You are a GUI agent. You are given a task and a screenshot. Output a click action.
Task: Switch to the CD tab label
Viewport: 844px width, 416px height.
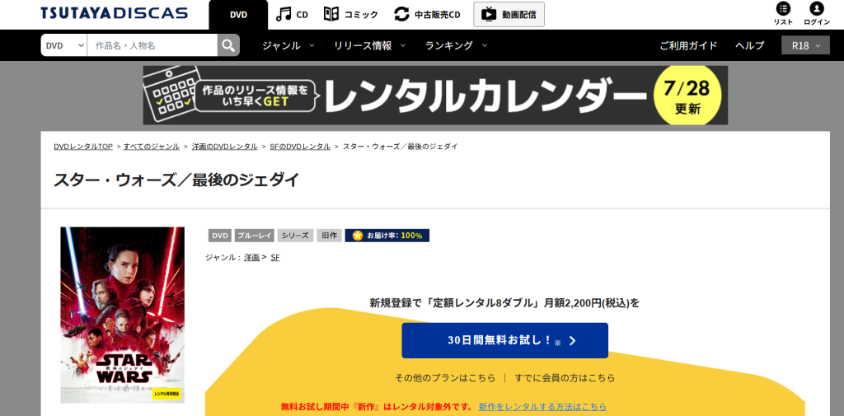click(302, 15)
